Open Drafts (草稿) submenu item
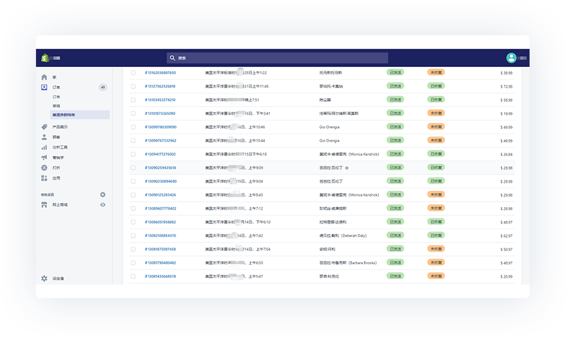 point(56,105)
